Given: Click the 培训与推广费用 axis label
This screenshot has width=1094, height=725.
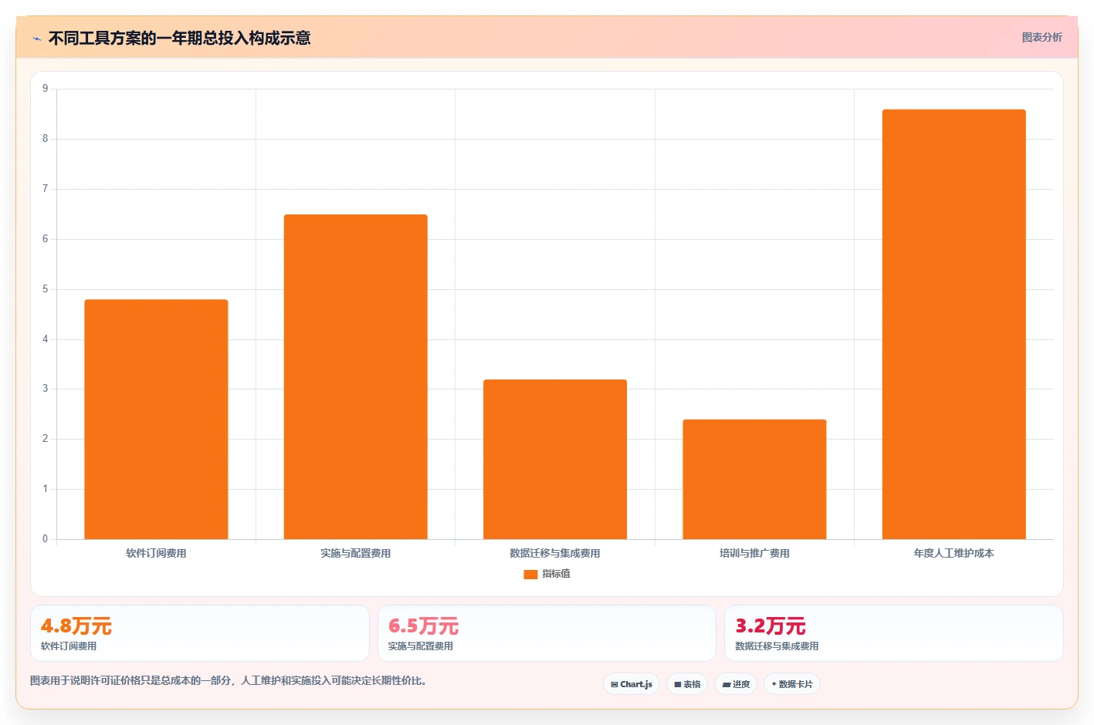Looking at the screenshot, I should 754,553.
